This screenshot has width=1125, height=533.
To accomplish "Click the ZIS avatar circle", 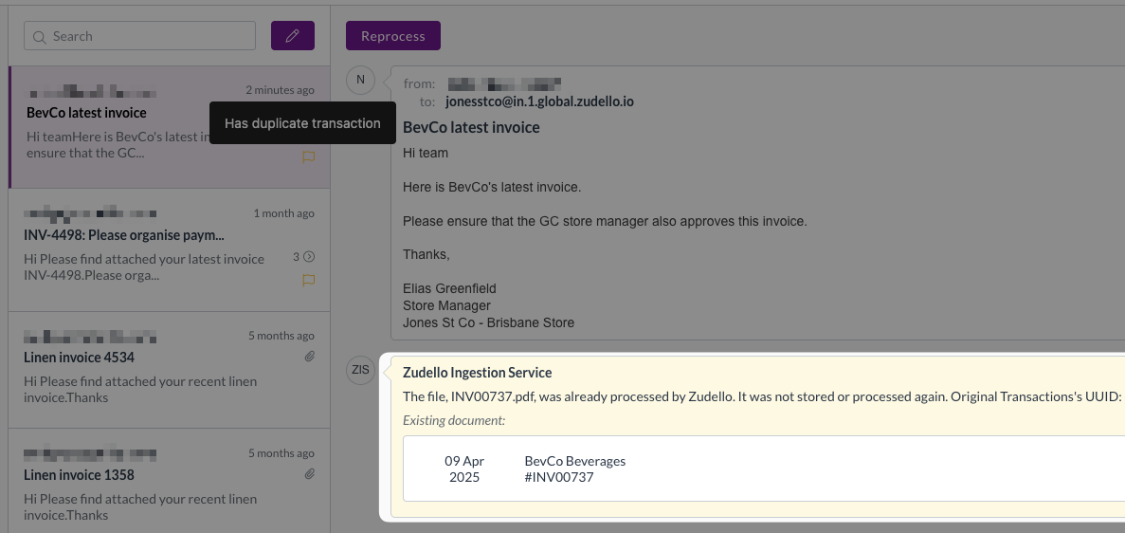I will [x=360, y=370].
